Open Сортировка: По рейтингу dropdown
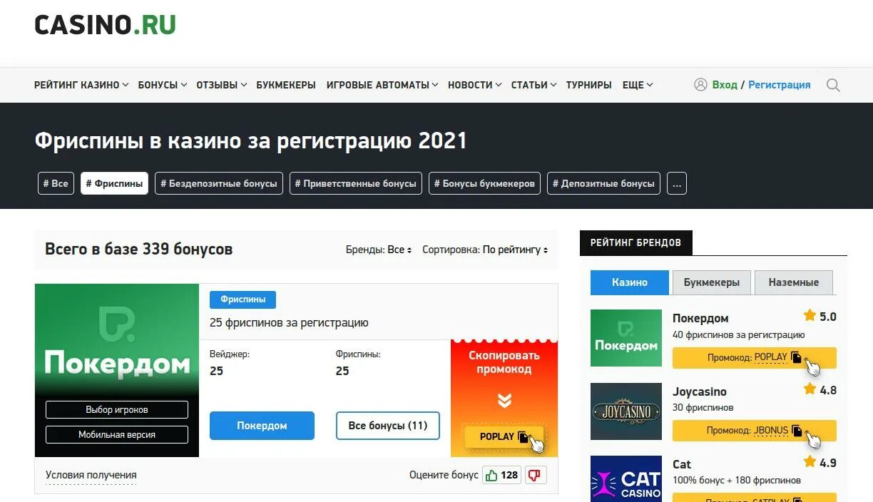873x502 pixels. tap(485, 250)
